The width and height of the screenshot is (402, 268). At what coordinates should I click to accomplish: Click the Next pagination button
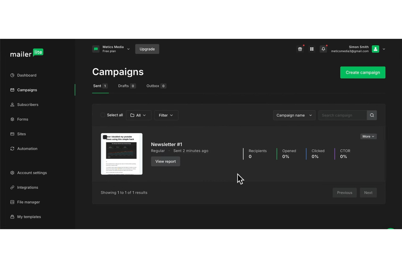coord(368,193)
